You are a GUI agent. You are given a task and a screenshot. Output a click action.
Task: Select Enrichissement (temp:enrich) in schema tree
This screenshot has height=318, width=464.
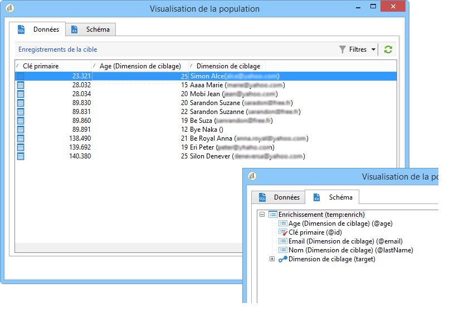click(x=321, y=215)
